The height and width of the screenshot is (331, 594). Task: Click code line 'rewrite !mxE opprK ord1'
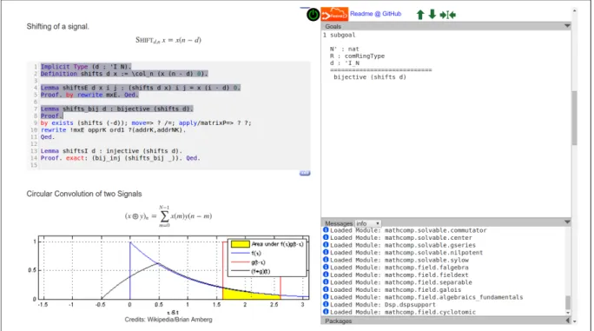click(x=113, y=130)
